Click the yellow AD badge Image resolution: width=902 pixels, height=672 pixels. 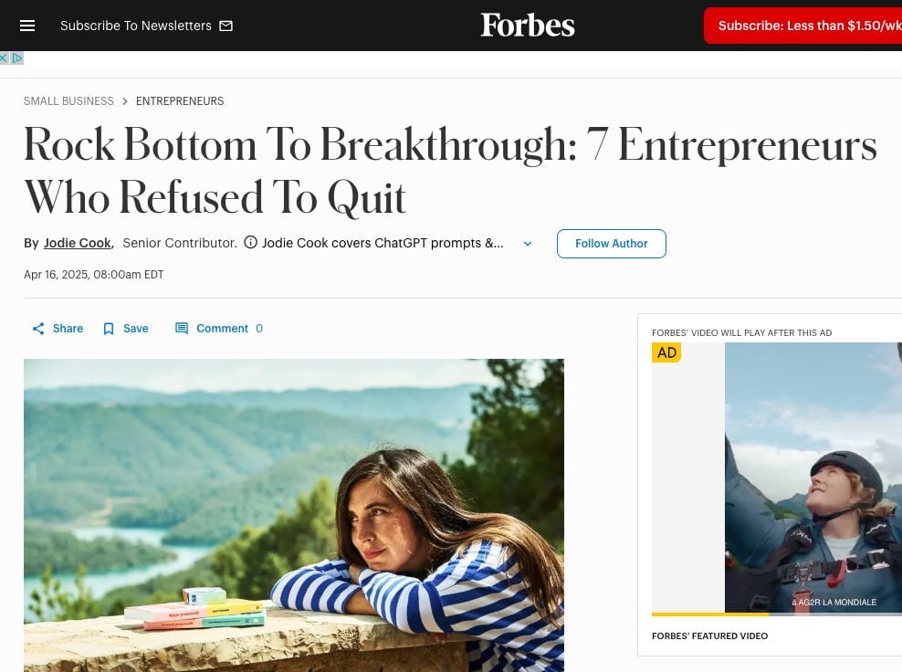point(666,352)
